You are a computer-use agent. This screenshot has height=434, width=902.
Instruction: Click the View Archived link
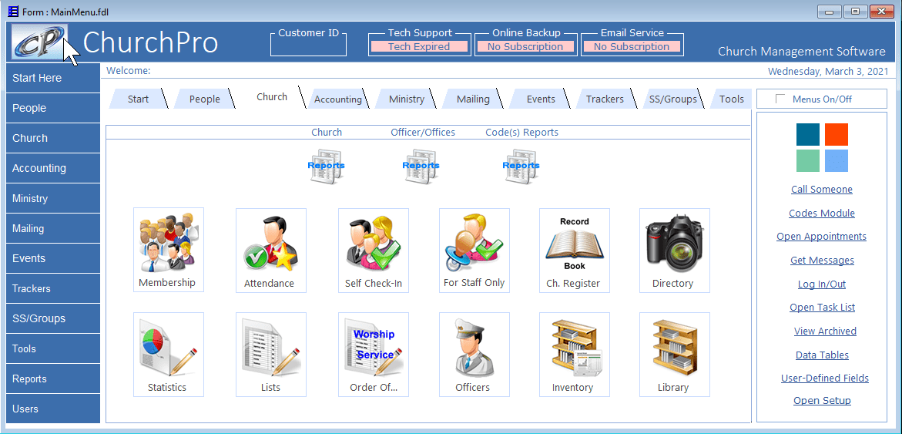click(x=825, y=331)
